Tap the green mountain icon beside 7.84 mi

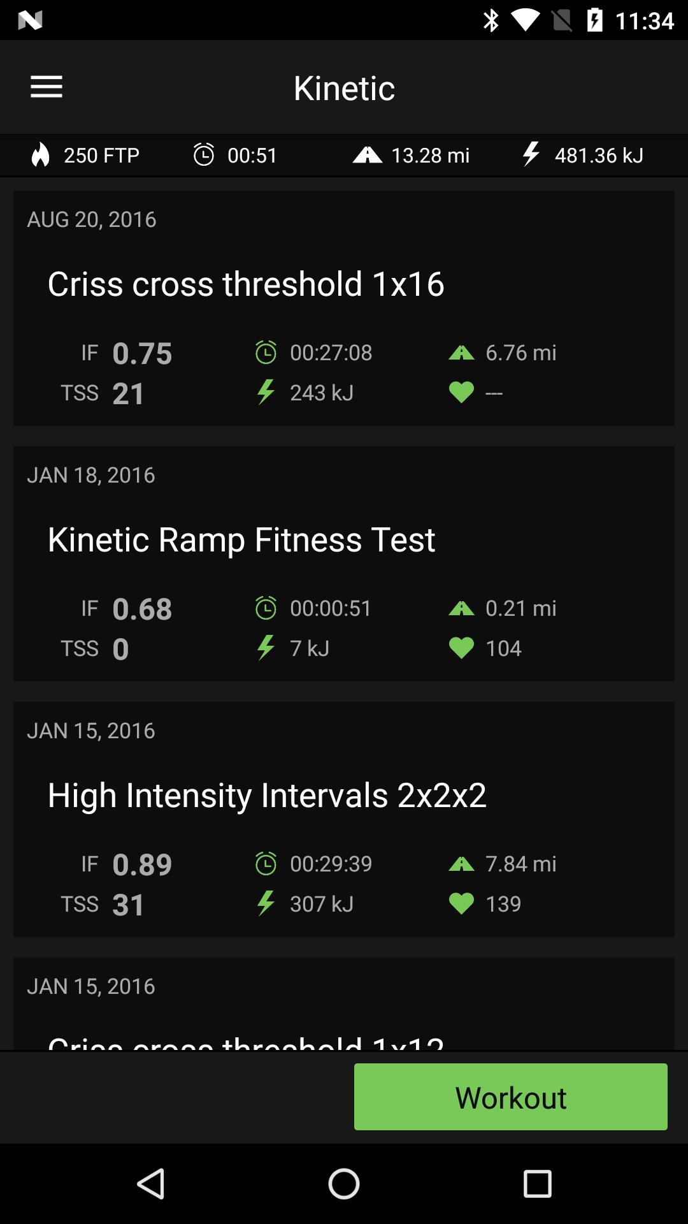[461, 864]
